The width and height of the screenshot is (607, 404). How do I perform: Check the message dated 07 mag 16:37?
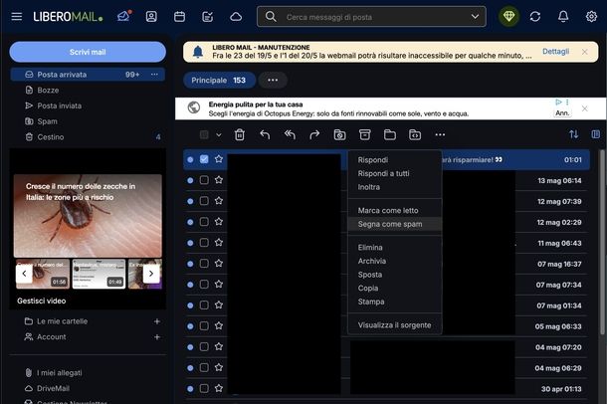(204, 264)
